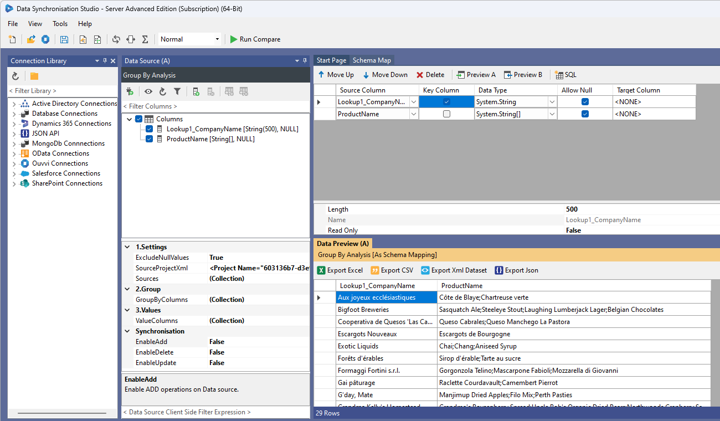This screenshot has height=421, width=720.
Task: Open the Normal mode dropdown
Action: pyautogui.click(x=217, y=39)
